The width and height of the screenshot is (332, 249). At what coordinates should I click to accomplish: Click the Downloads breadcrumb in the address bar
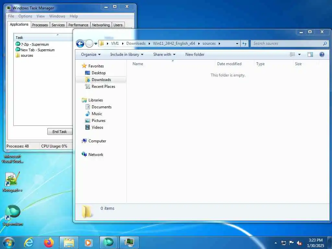click(136, 43)
